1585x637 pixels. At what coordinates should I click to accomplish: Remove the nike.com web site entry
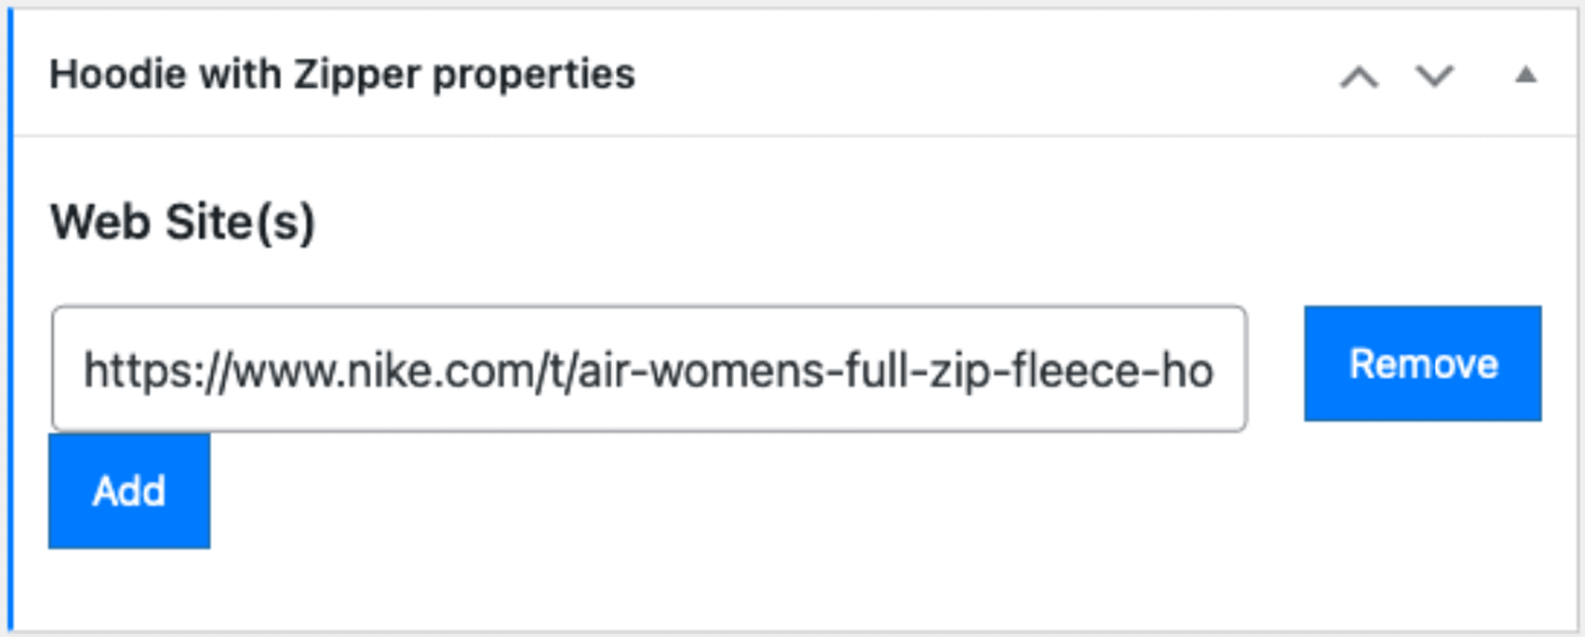(x=1422, y=364)
